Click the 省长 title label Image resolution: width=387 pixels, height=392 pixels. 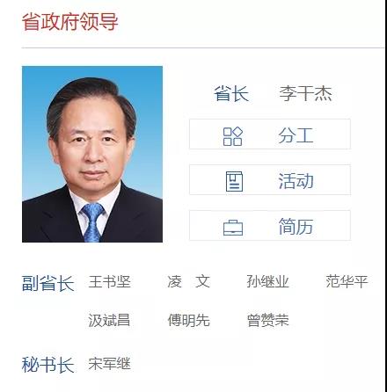231,94
